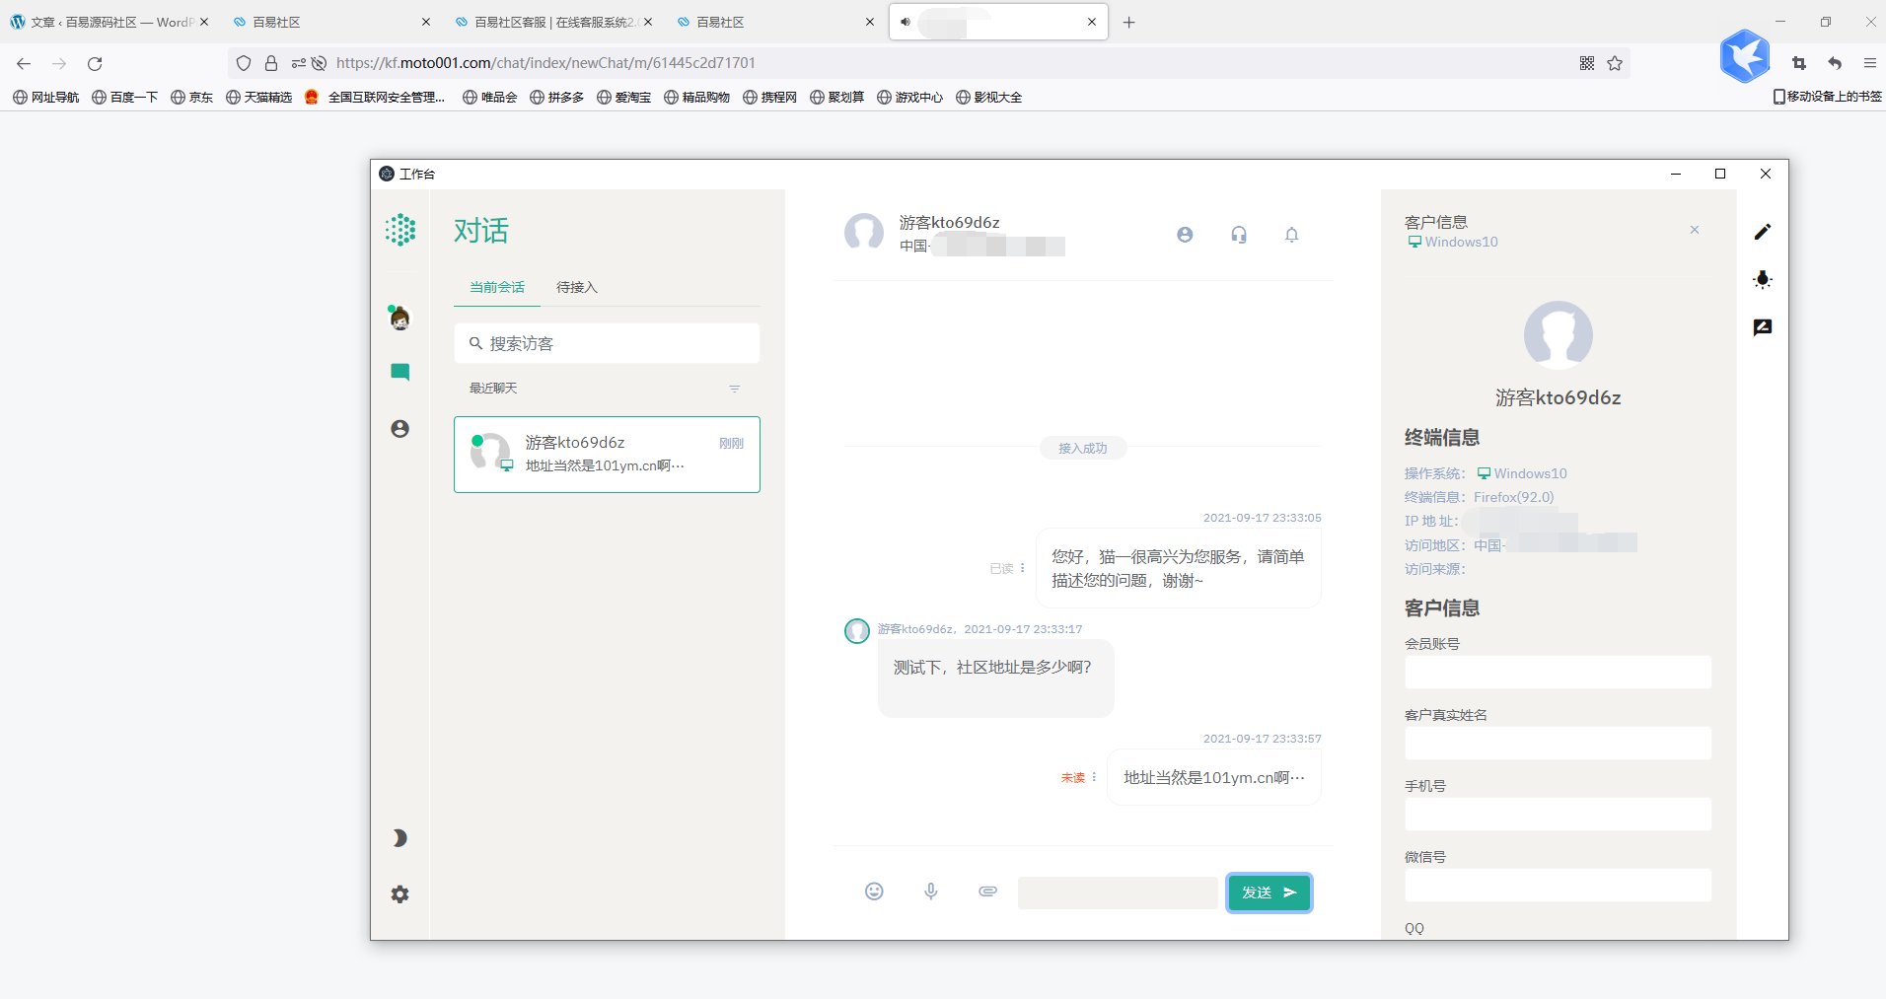Click the 会员账号 input field
1886x999 pixels.
(1558, 673)
